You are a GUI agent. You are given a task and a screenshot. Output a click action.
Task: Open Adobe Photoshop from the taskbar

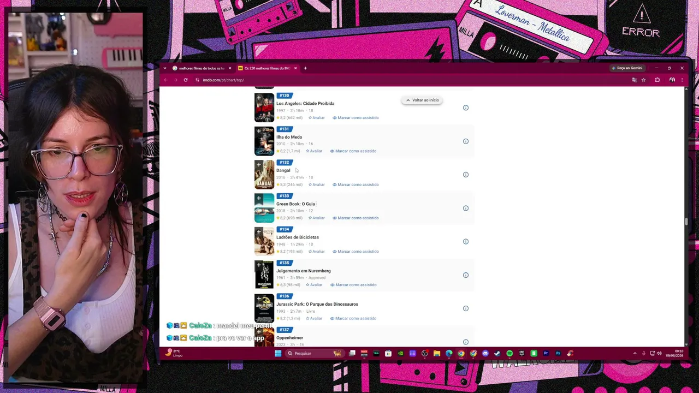[x=558, y=354]
